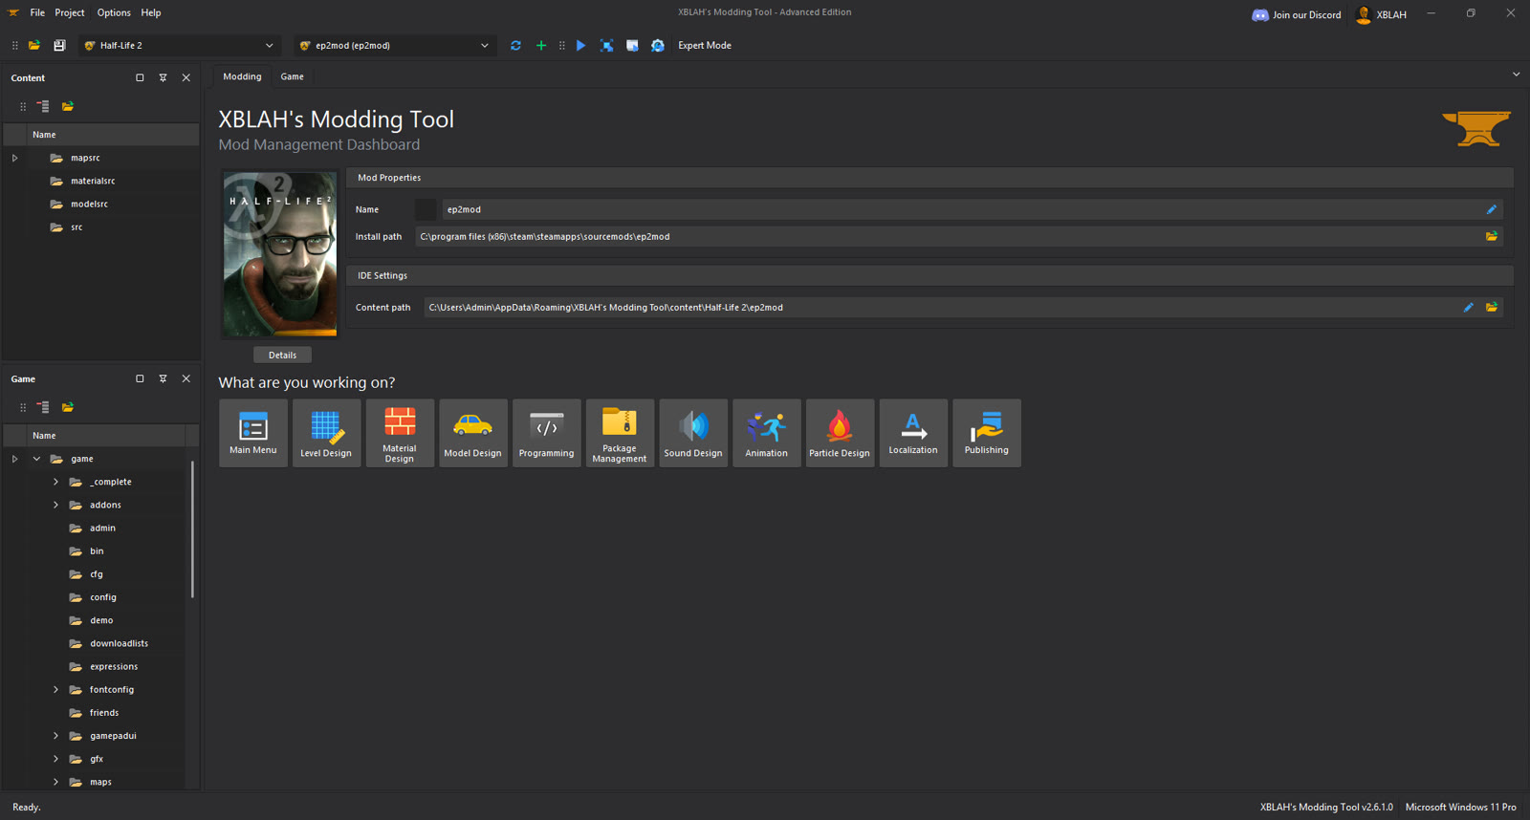This screenshot has width=1530, height=820.
Task: Click the save disk icon in the toolbar
Action: coord(59,45)
